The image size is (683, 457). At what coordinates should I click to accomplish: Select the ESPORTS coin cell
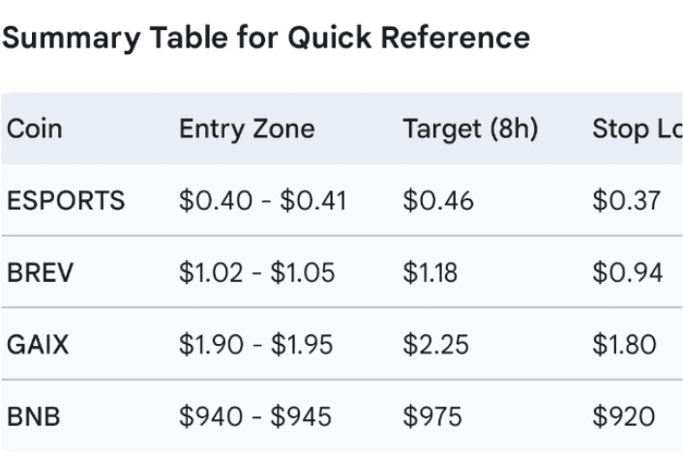66,201
